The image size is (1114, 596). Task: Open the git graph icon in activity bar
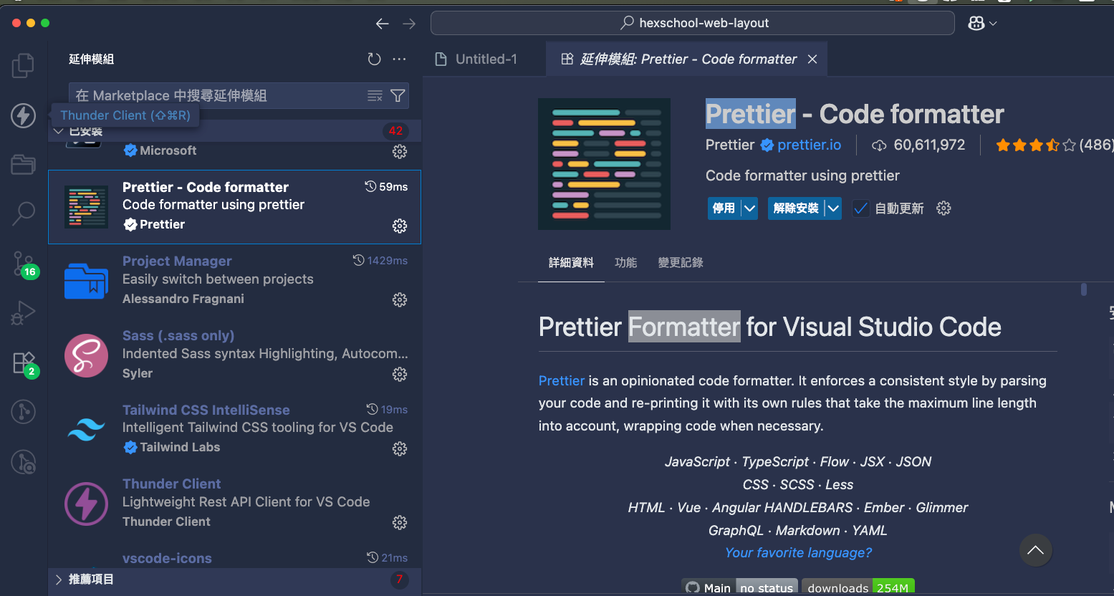click(23, 412)
